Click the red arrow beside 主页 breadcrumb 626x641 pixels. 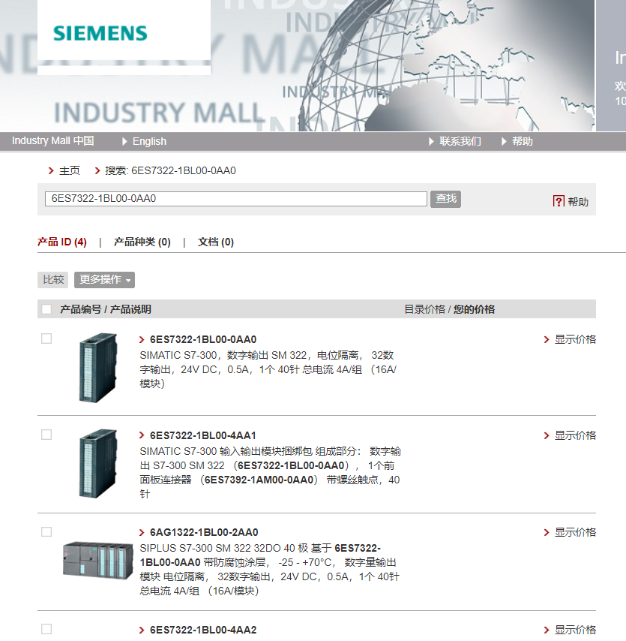pos(51,171)
